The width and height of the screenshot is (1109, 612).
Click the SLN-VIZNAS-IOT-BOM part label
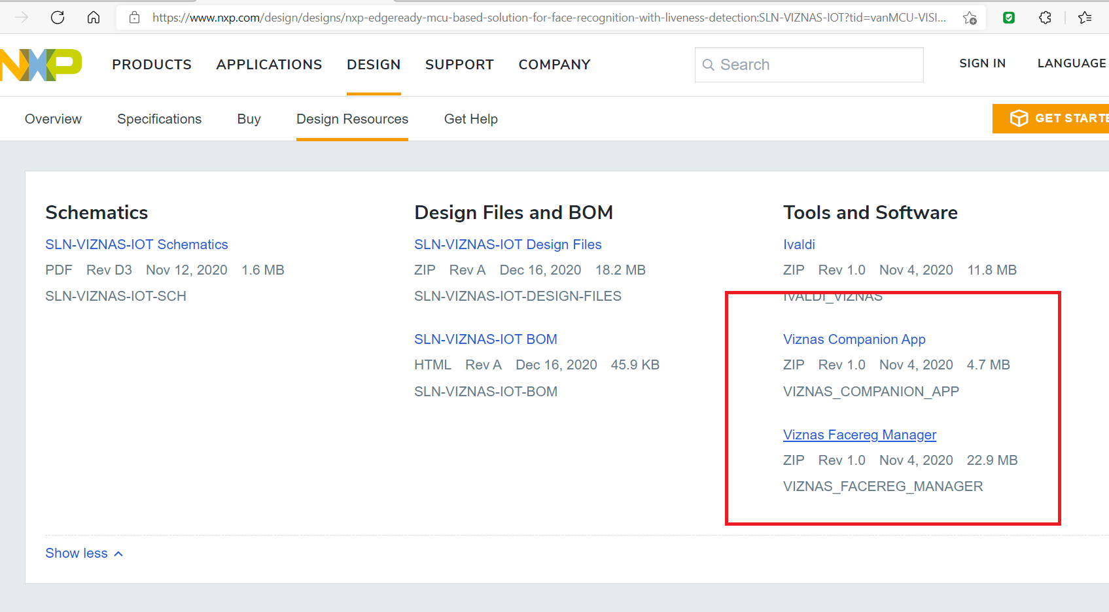(485, 392)
